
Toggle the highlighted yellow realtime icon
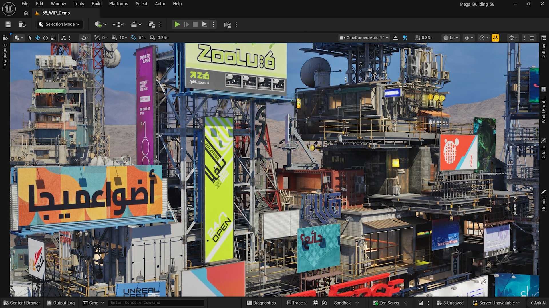495,38
